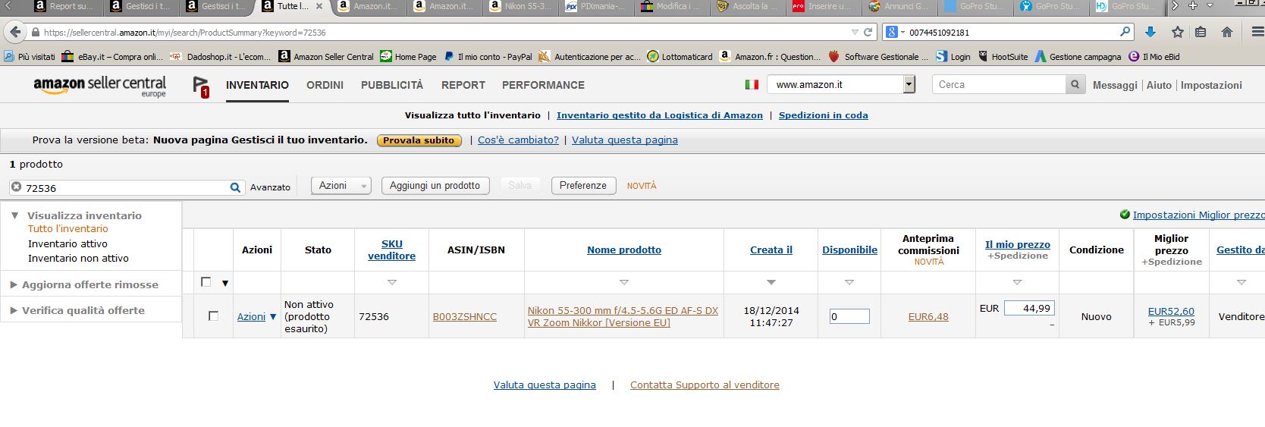Open the 'Più visitati' bookmark
Viewport: 1265px width, 427px height.
[x=30, y=57]
